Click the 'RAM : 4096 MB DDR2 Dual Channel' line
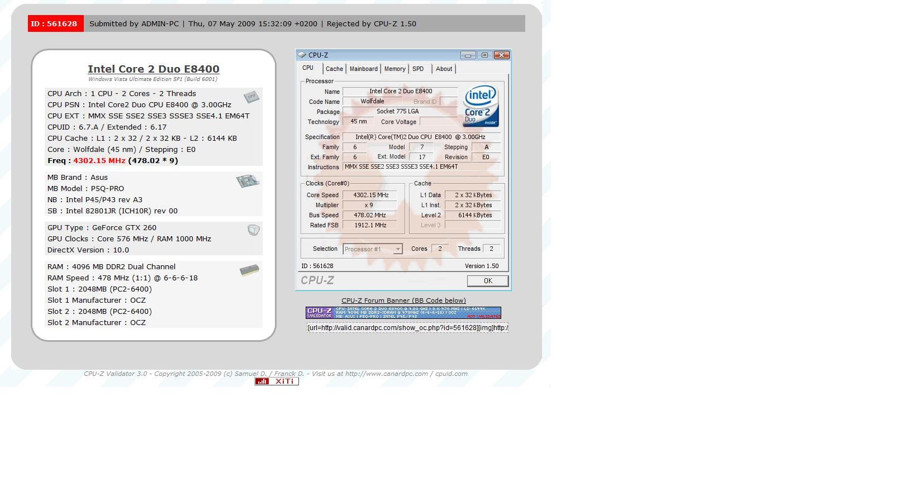 [x=112, y=266]
